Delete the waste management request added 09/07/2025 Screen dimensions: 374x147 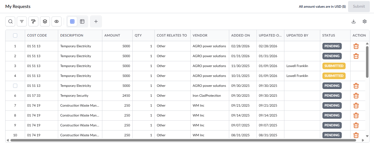(356, 125)
